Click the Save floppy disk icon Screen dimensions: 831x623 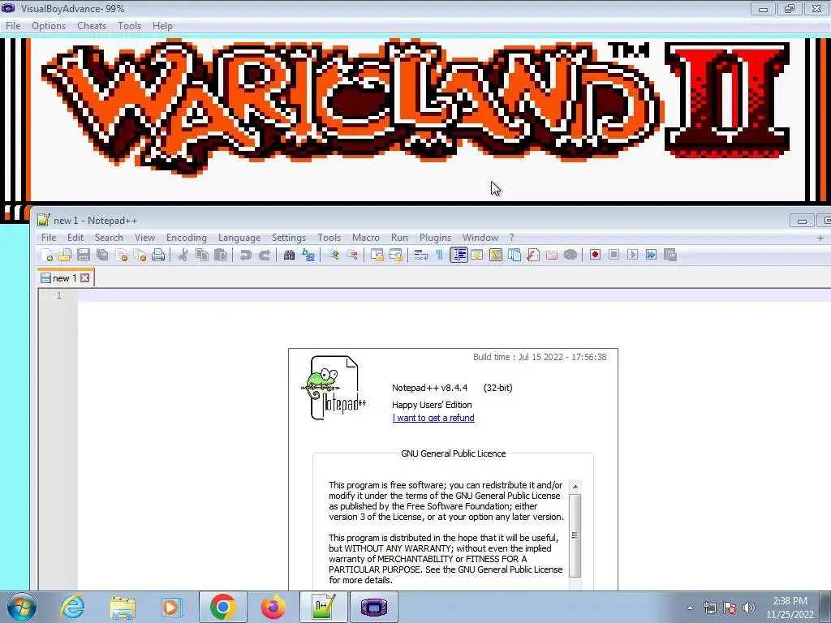84,256
